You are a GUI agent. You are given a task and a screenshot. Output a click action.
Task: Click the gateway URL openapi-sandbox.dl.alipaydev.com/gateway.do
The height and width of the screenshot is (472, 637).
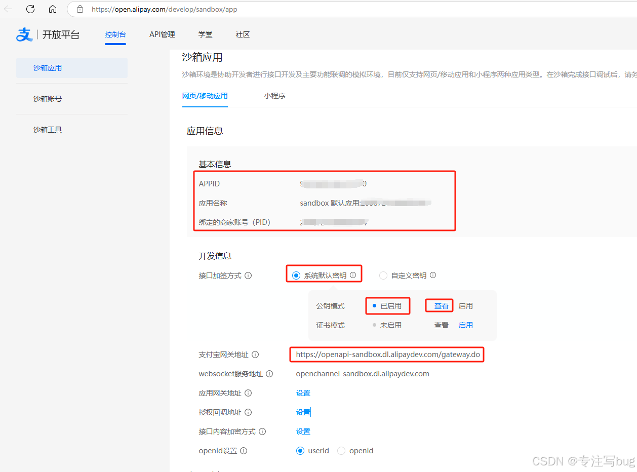pyautogui.click(x=388, y=355)
